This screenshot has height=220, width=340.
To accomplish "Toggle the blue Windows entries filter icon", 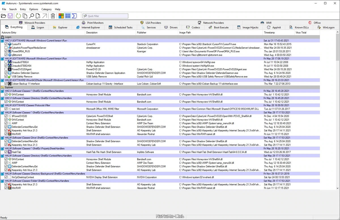I will [x=68, y=16].
